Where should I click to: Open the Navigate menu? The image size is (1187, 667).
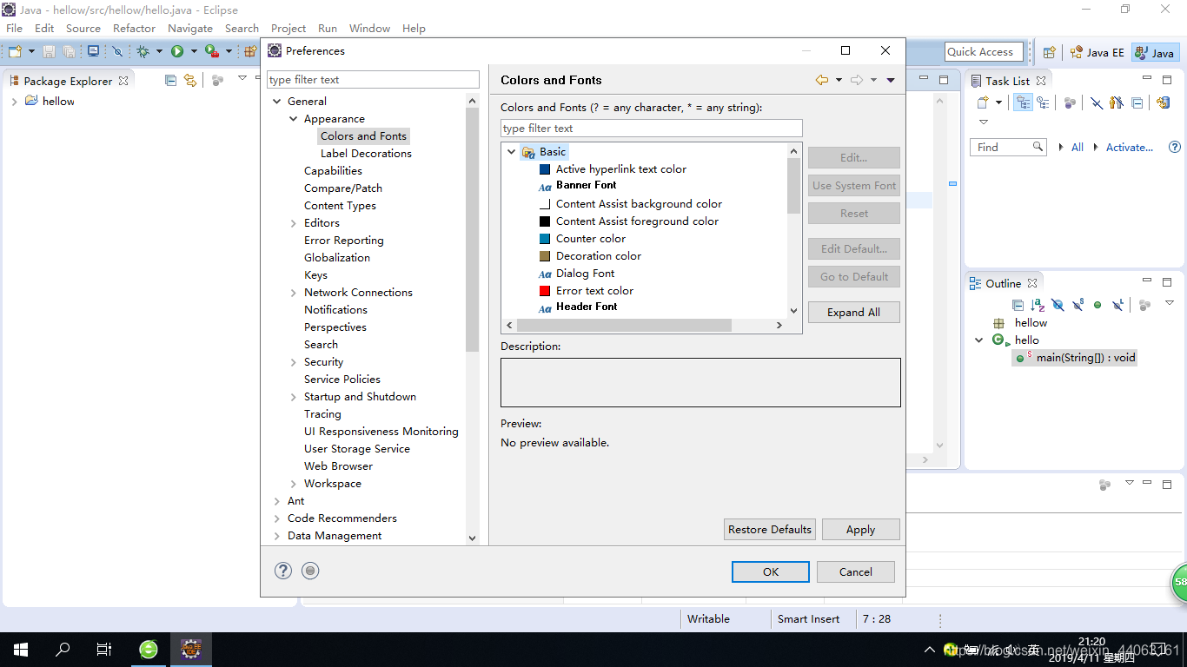(x=190, y=28)
